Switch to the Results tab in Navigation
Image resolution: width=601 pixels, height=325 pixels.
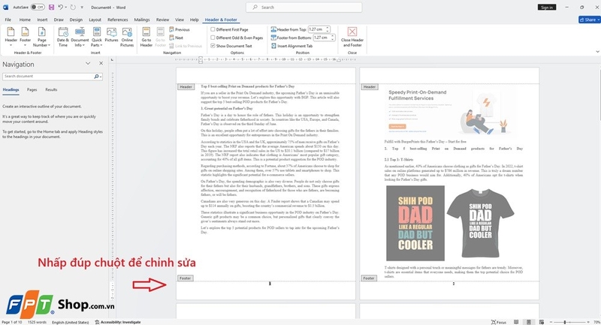51,89
